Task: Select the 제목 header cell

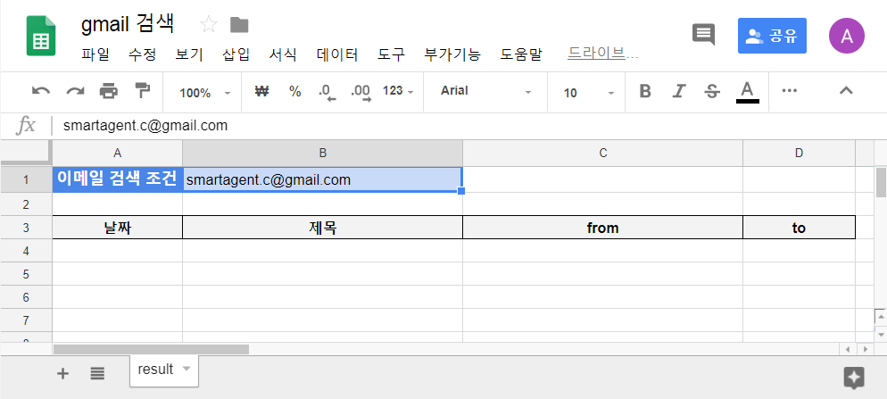Action: 322,228
